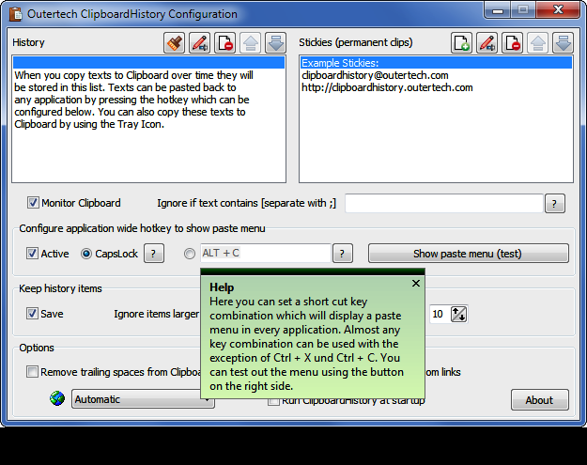Select the custom hotkey radio button
This screenshot has height=465, width=587.
tap(190, 254)
